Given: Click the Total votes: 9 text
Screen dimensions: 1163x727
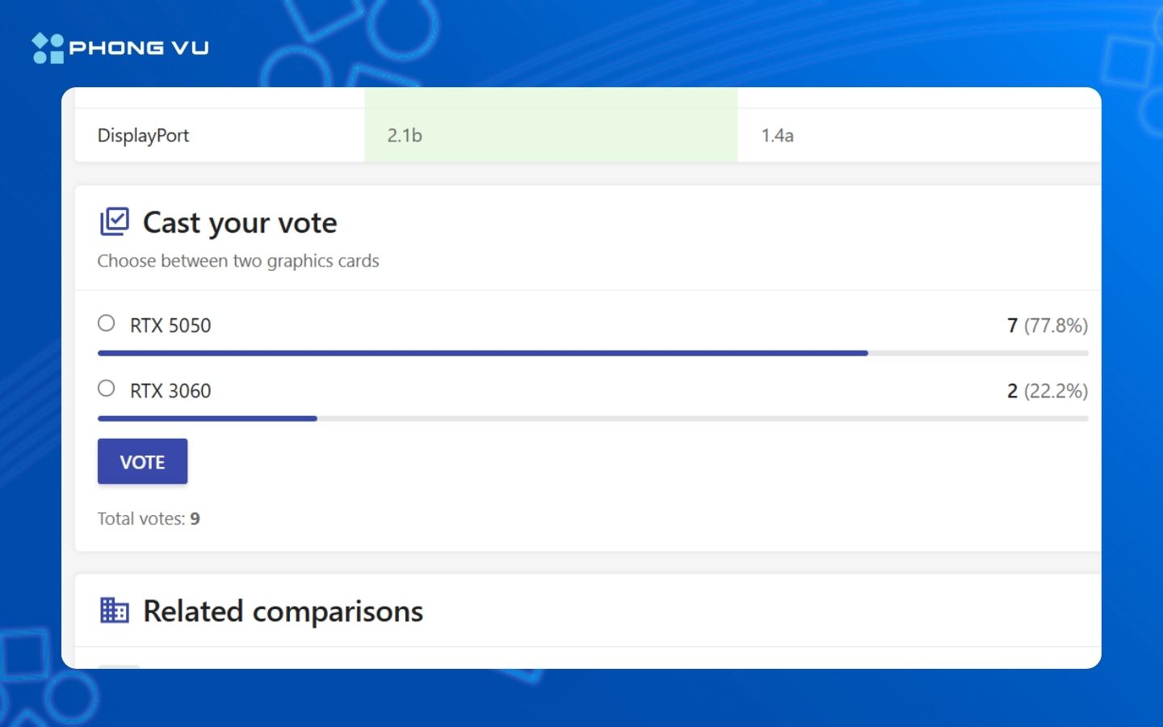Looking at the screenshot, I should tap(149, 519).
